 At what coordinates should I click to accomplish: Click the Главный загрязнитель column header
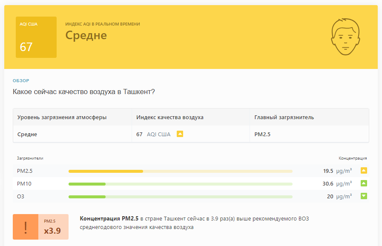[284, 117]
